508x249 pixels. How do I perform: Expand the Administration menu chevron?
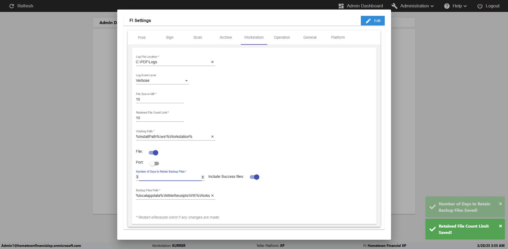432,6
